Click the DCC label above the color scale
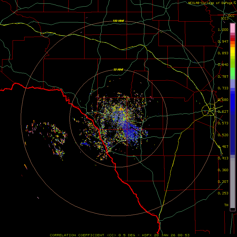The height and width of the screenshot is (237, 237). pyautogui.click(x=231, y=16)
